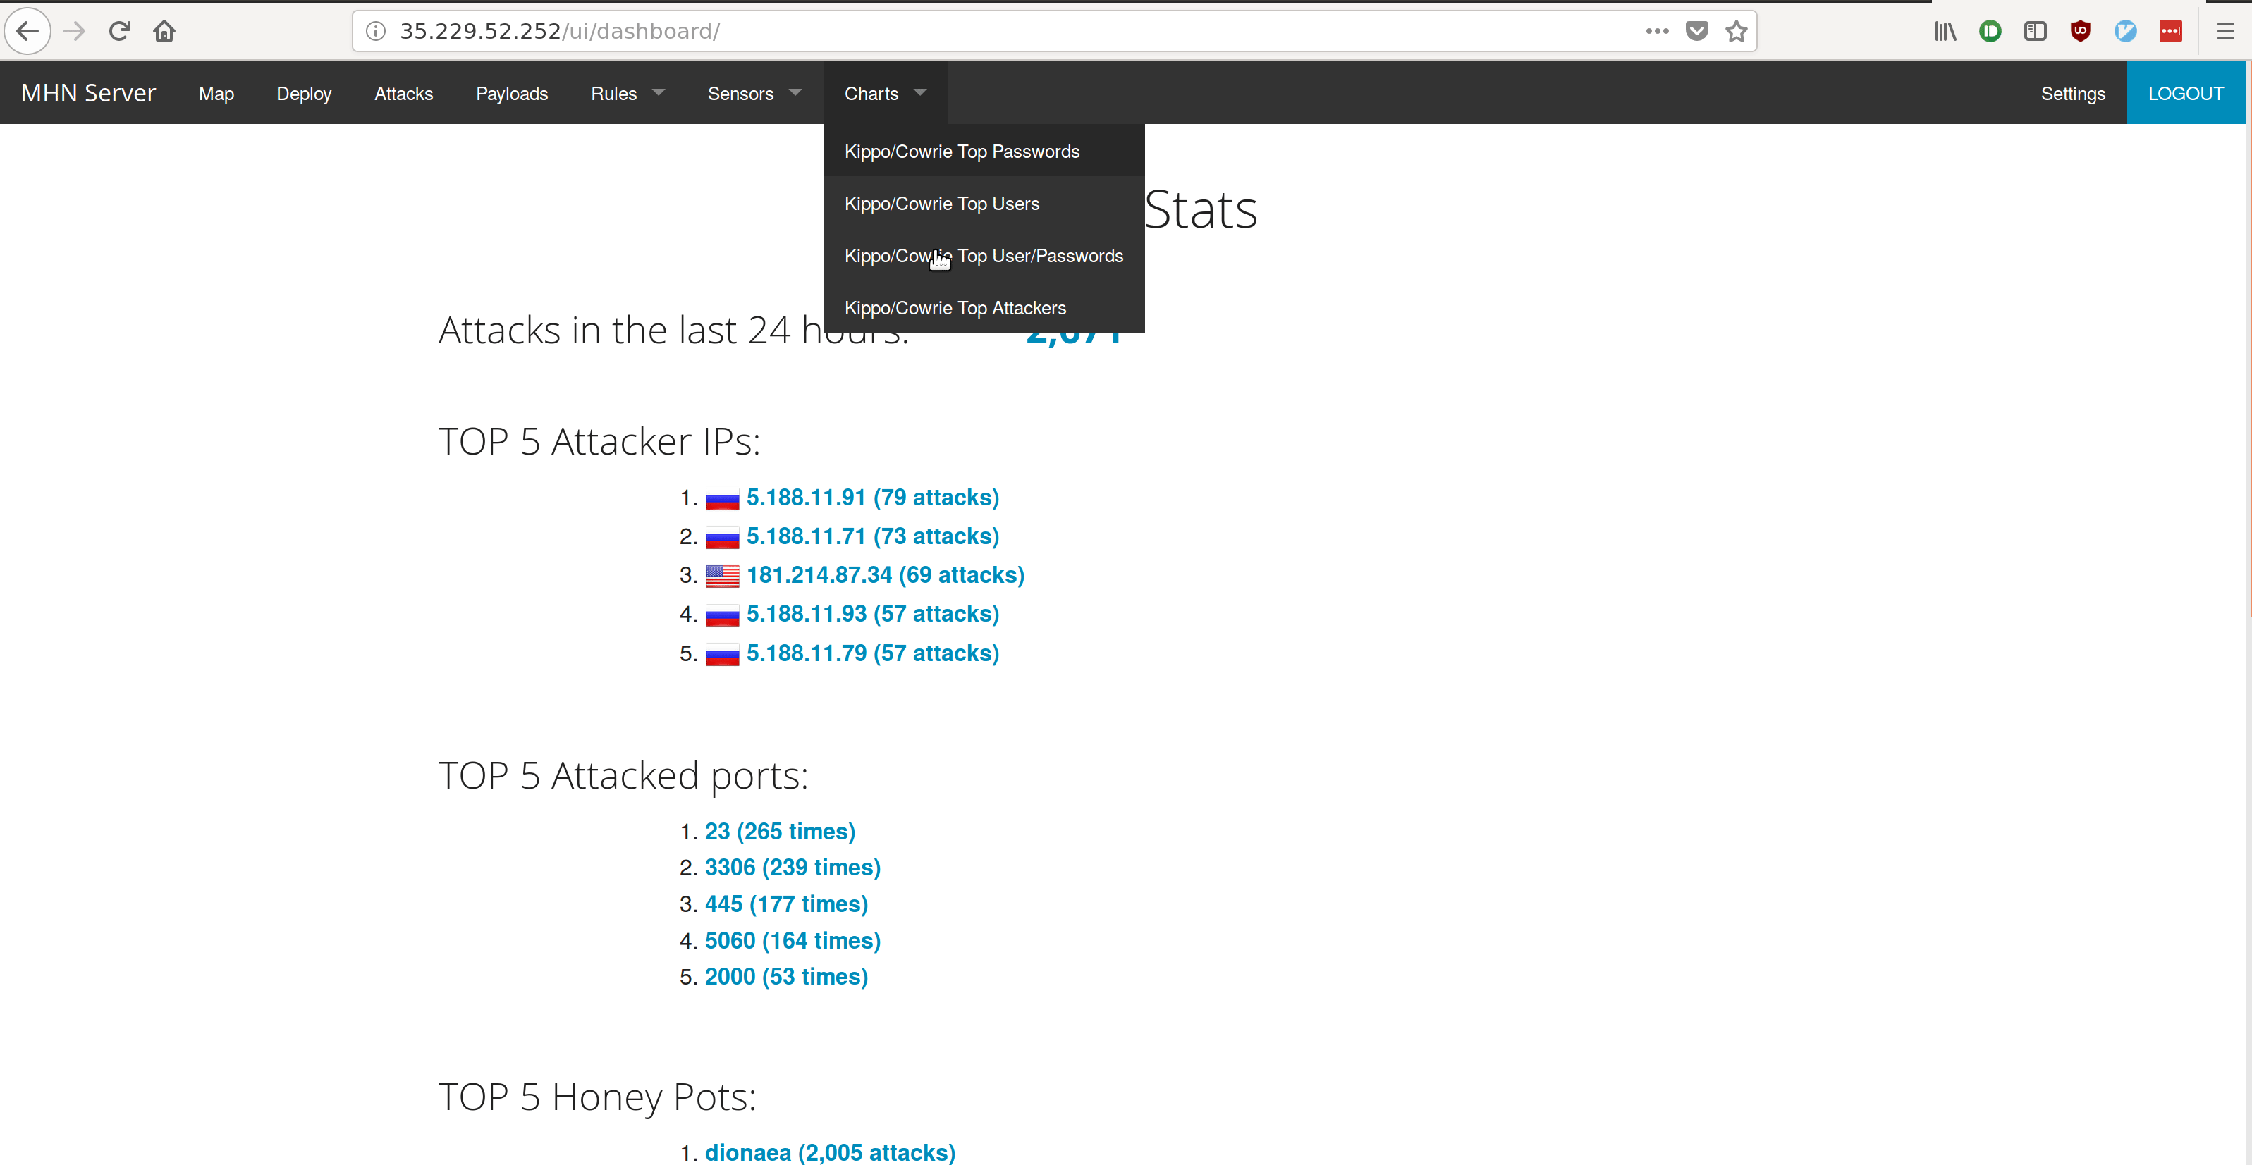Choose Kippo/Cowrie Top Attackers chart
This screenshot has height=1165, width=2252.
pyautogui.click(x=955, y=308)
